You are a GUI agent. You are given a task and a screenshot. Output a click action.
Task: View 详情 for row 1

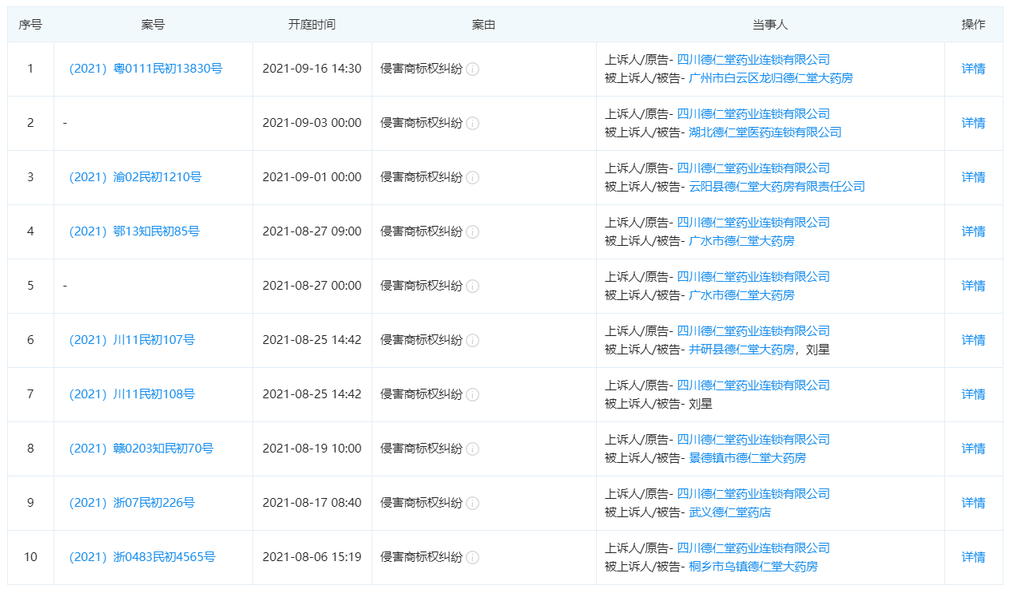pyautogui.click(x=973, y=69)
